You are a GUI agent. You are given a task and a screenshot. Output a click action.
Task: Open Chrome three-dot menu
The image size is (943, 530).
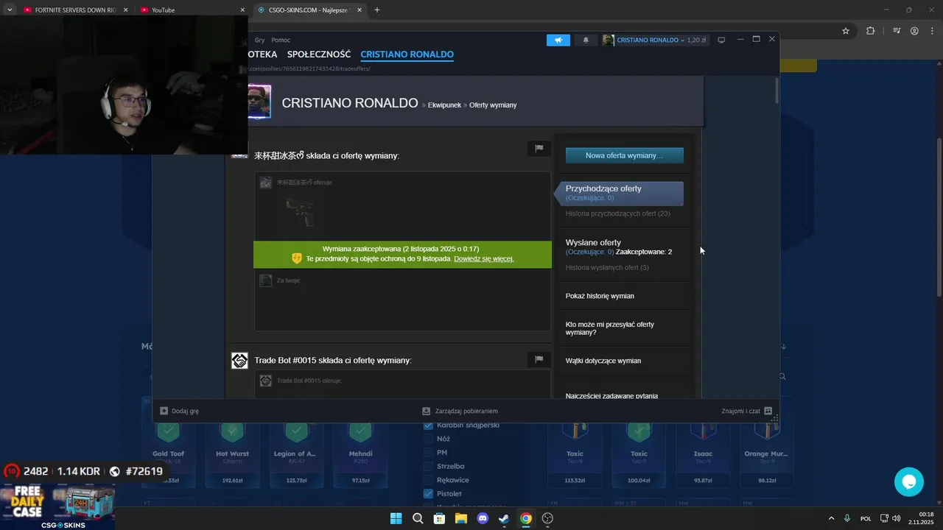pos(931,31)
